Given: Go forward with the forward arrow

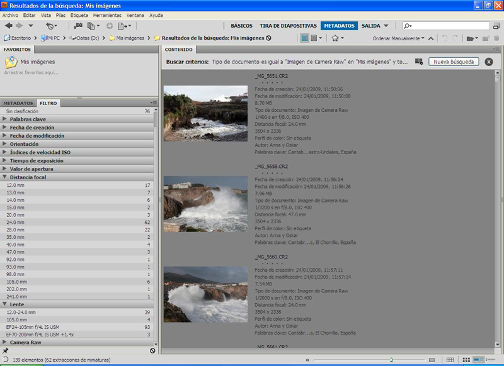Looking at the screenshot, I should point(20,26).
